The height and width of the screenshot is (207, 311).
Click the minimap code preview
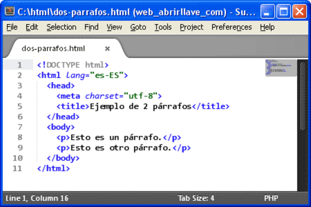pyautogui.click(x=281, y=68)
